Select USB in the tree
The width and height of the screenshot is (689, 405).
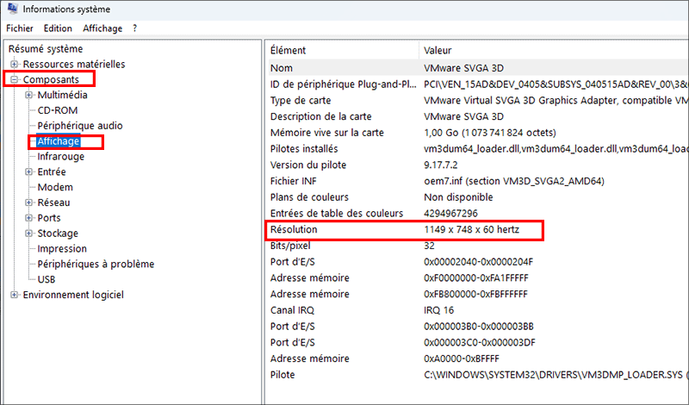coord(47,280)
